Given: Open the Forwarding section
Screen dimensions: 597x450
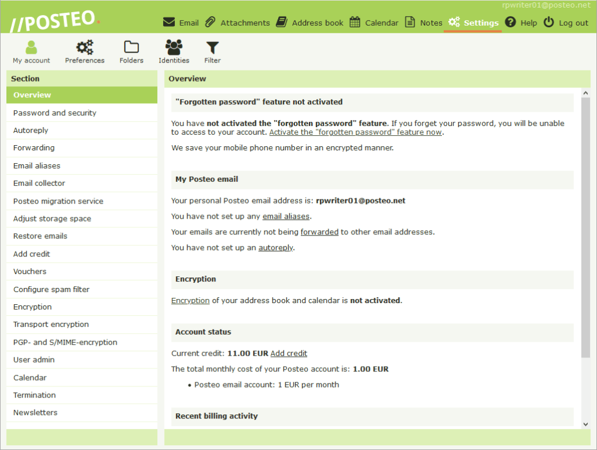Looking at the screenshot, I should click(82, 147).
